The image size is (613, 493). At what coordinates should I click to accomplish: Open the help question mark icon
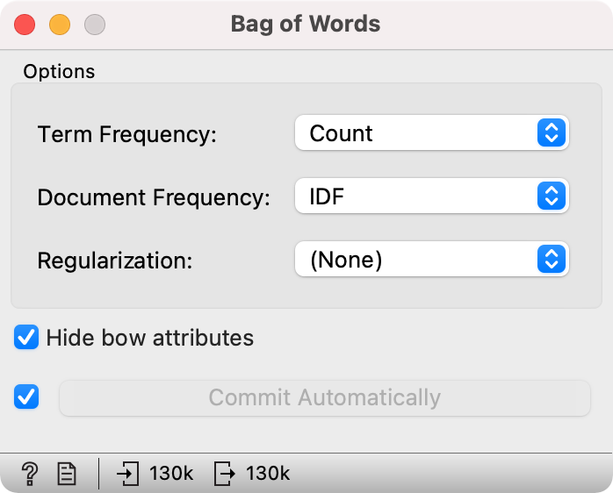(29, 474)
